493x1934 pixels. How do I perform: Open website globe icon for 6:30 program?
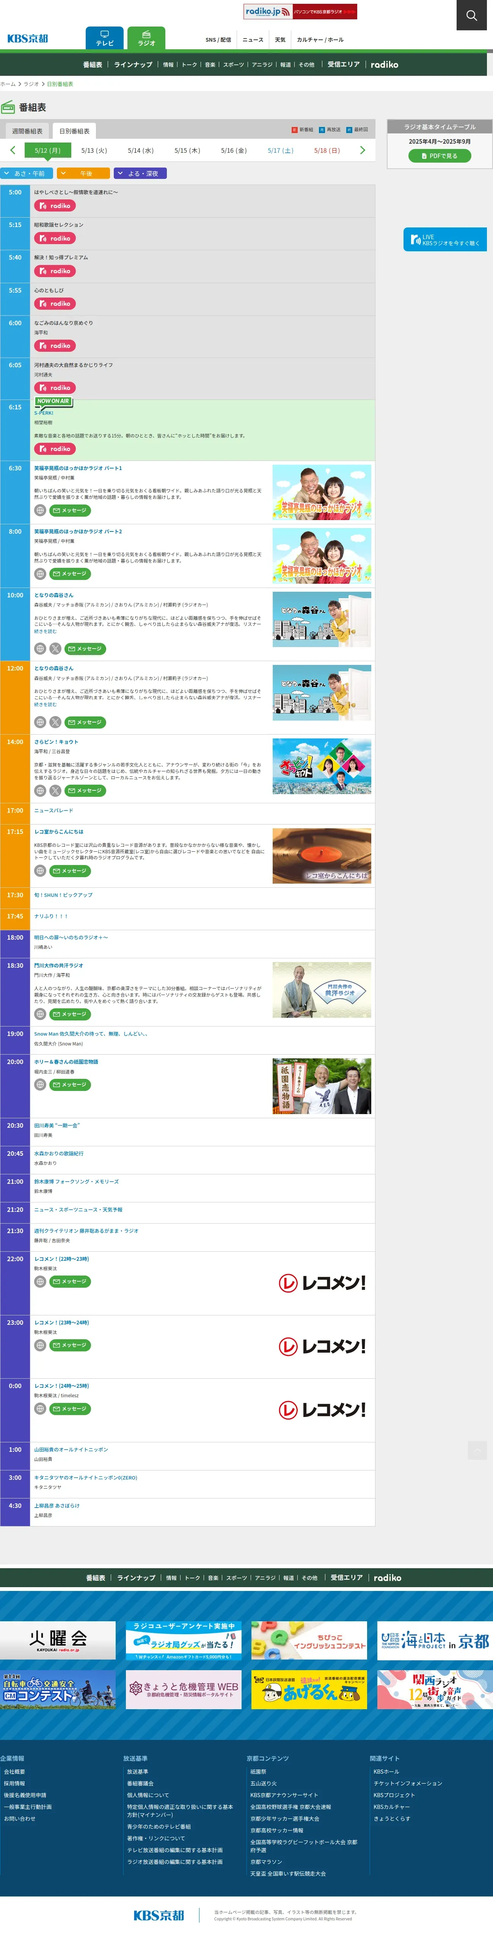(41, 511)
